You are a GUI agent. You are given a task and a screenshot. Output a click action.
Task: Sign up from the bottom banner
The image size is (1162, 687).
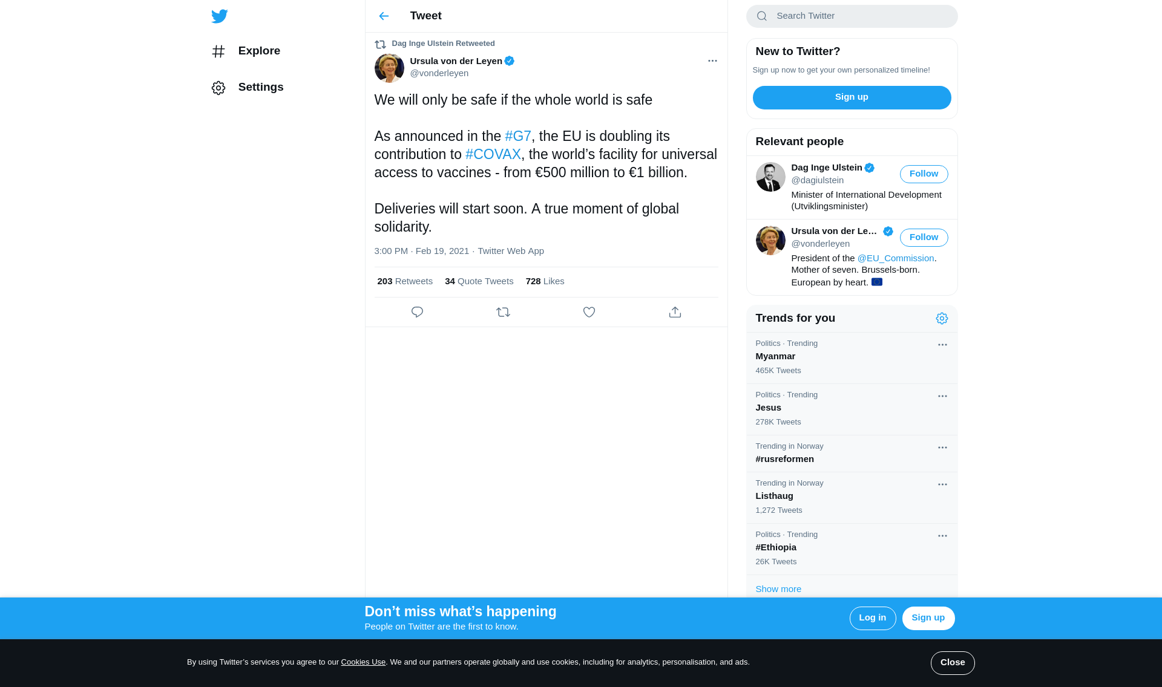pyautogui.click(x=928, y=618)
